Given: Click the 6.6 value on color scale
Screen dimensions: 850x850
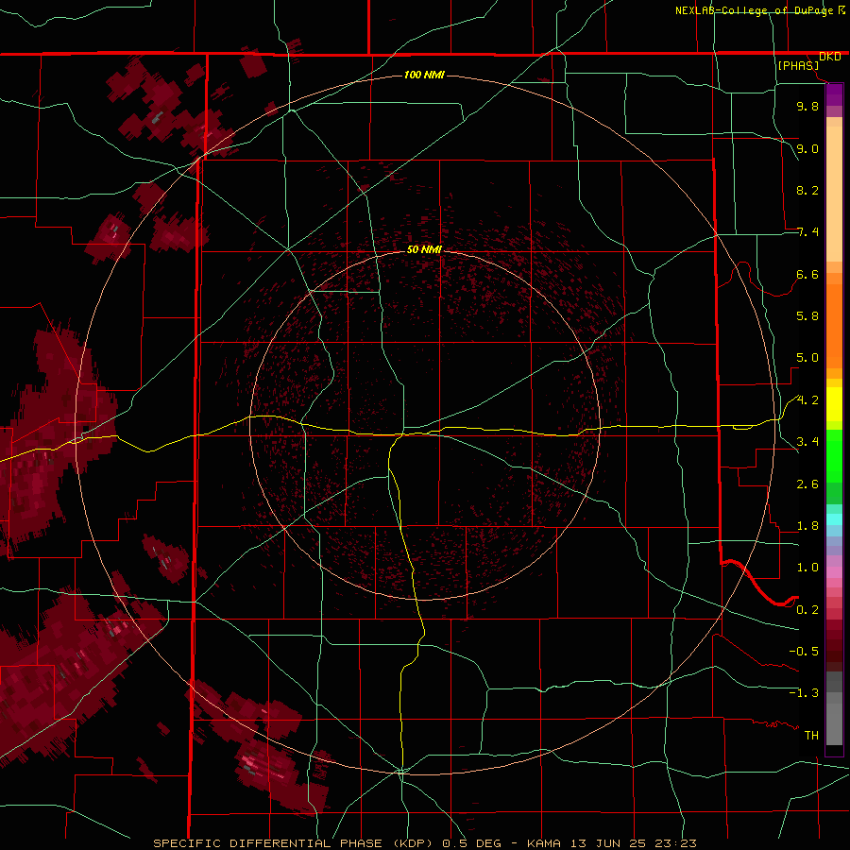Looking at the screenshot, I should [x=807, y=274].
